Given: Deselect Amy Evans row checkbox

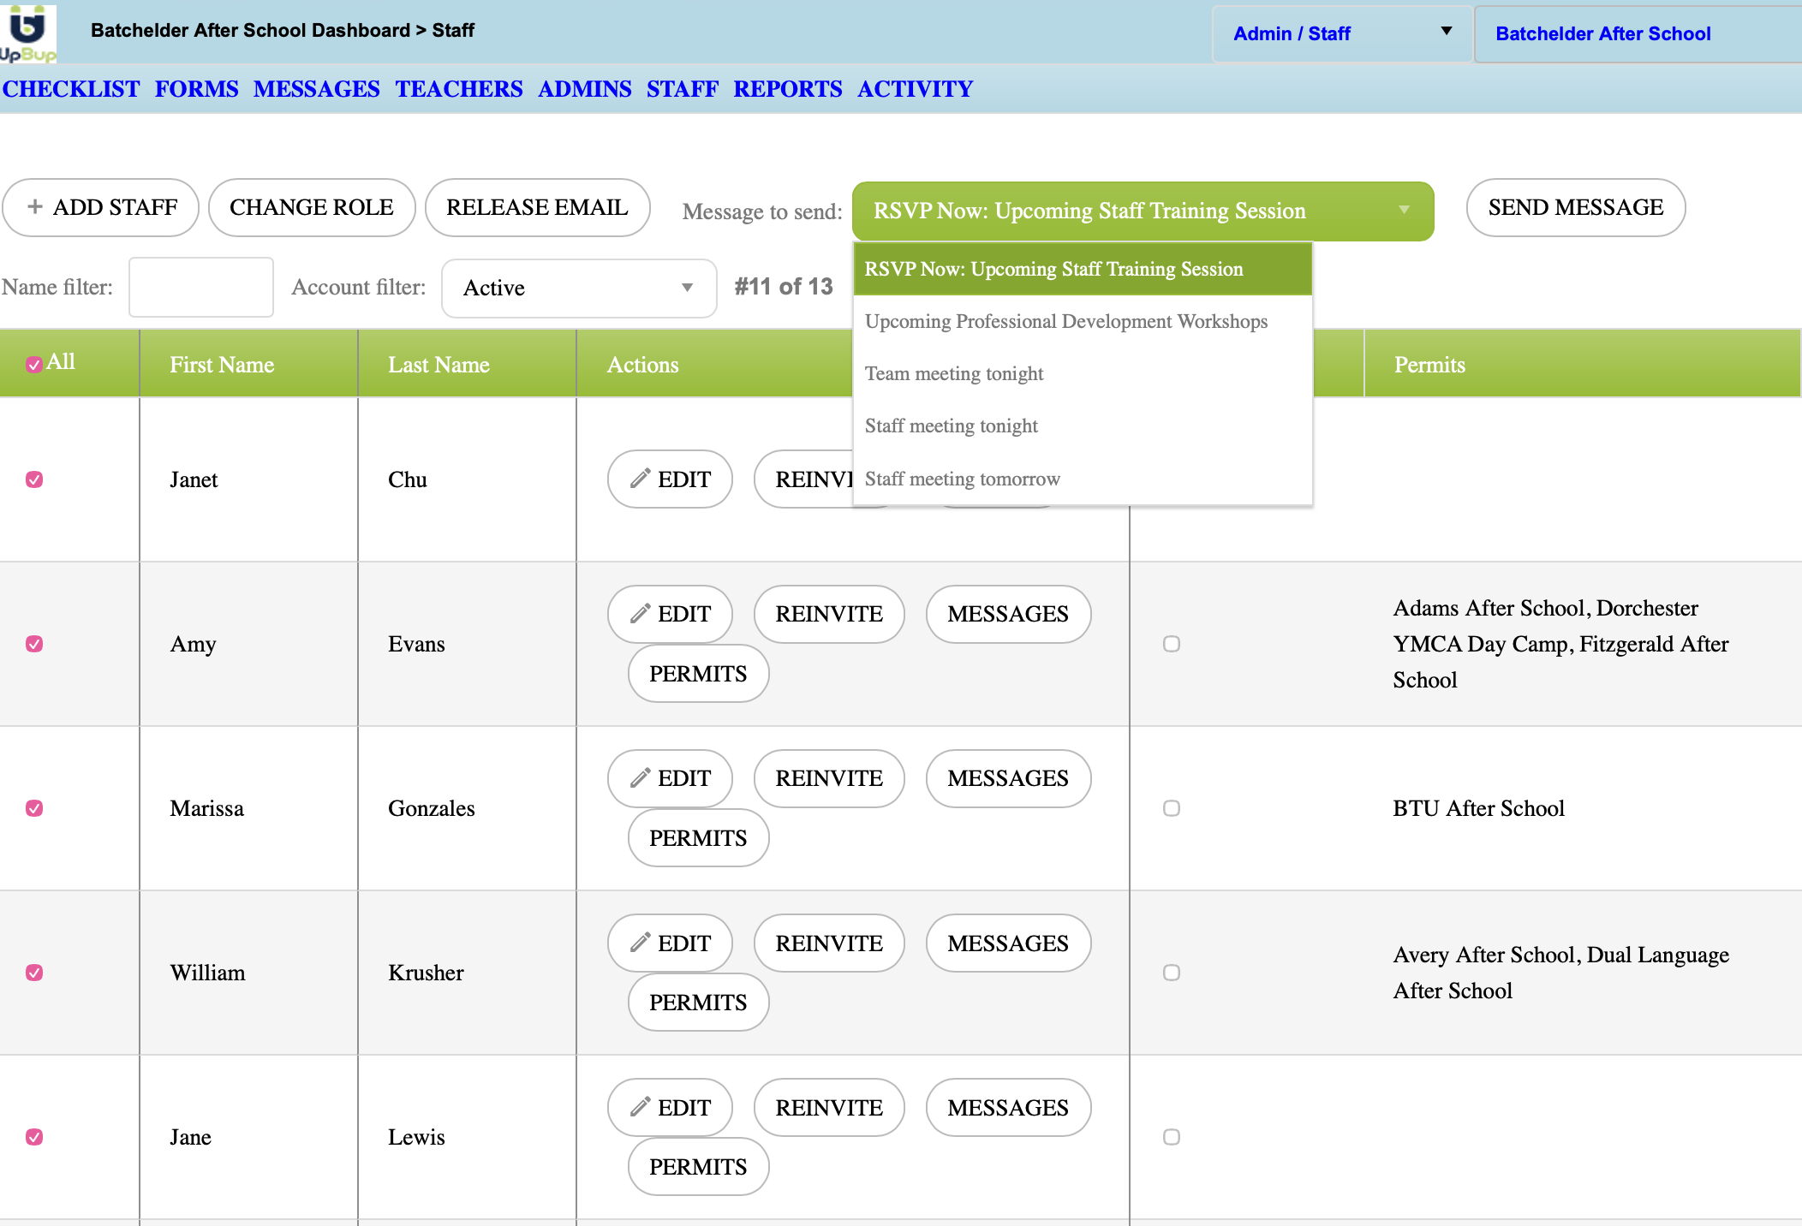Looking at the screenshot, I should pyautogui.click(x=34, y=644).
